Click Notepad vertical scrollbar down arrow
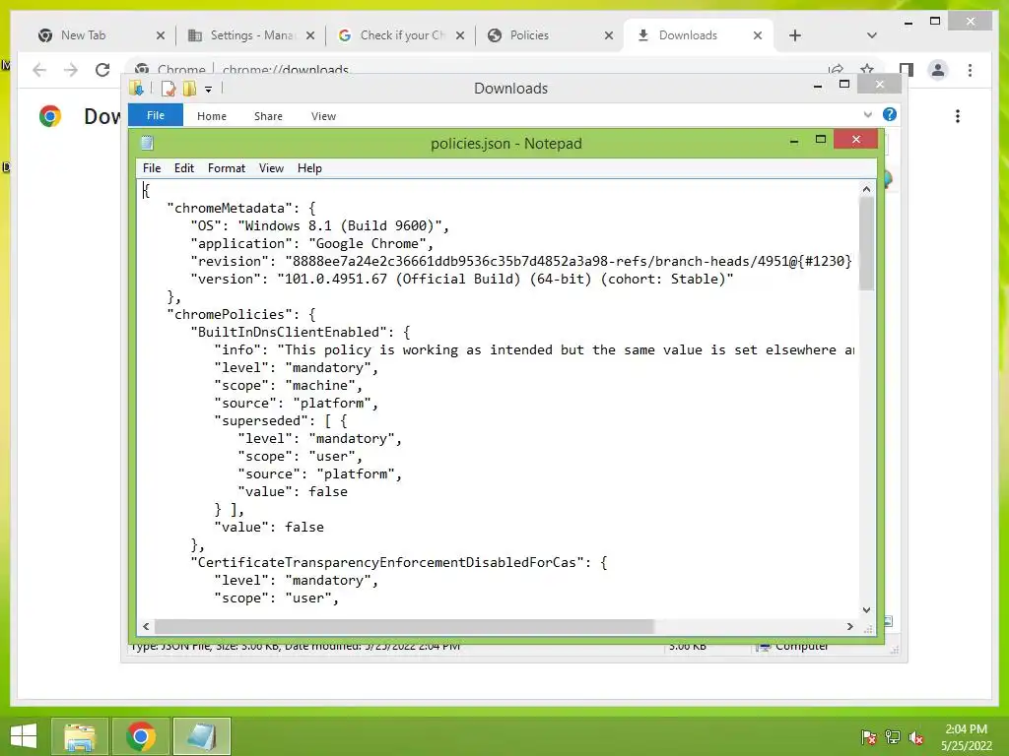Viewport: 1009px width, 756px height. pos(866,610)
